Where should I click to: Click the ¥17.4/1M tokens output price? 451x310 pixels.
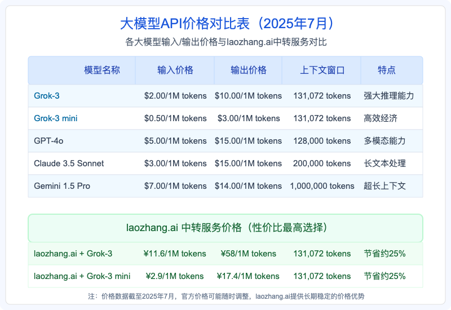248,276
